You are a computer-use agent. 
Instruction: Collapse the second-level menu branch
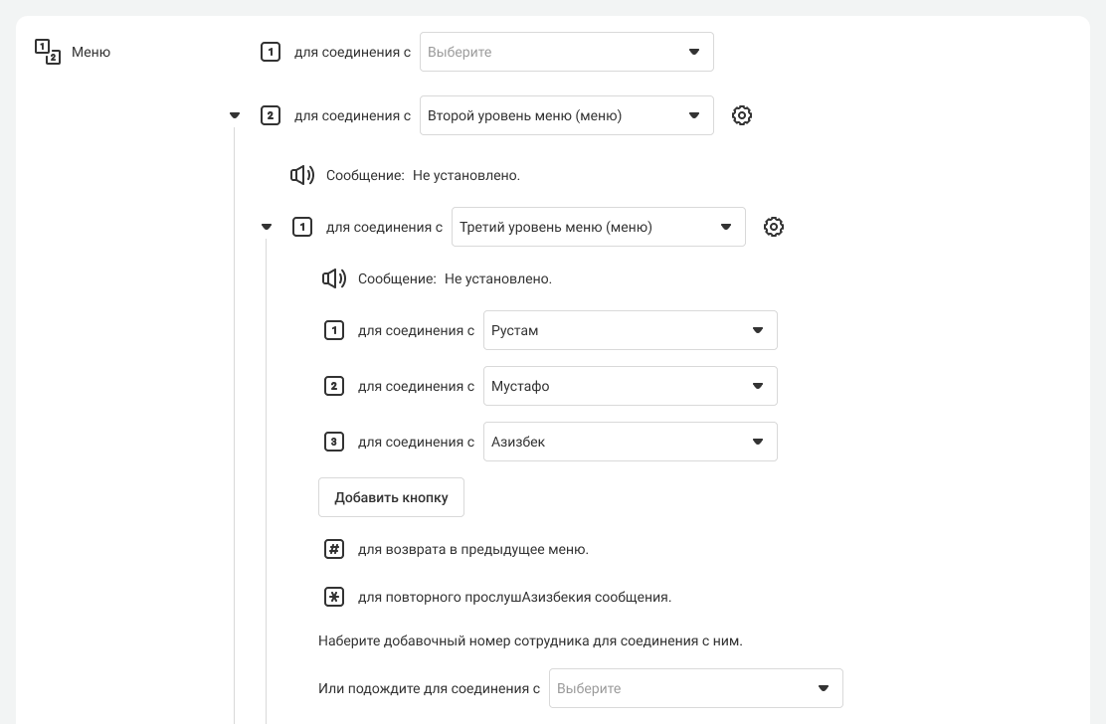pos(235,115)
